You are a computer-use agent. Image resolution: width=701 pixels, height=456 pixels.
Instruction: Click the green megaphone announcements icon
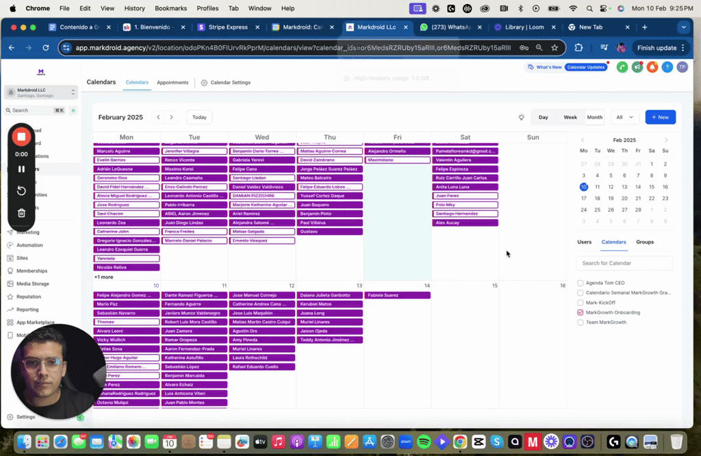[637, 67]
